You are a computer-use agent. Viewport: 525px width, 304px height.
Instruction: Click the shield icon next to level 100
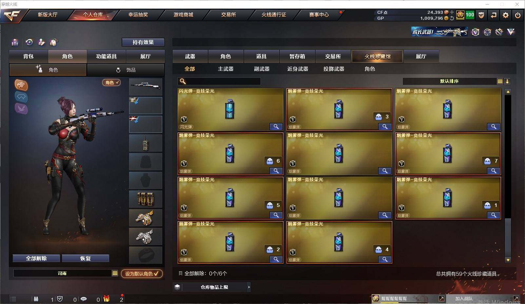pos(481,15)
